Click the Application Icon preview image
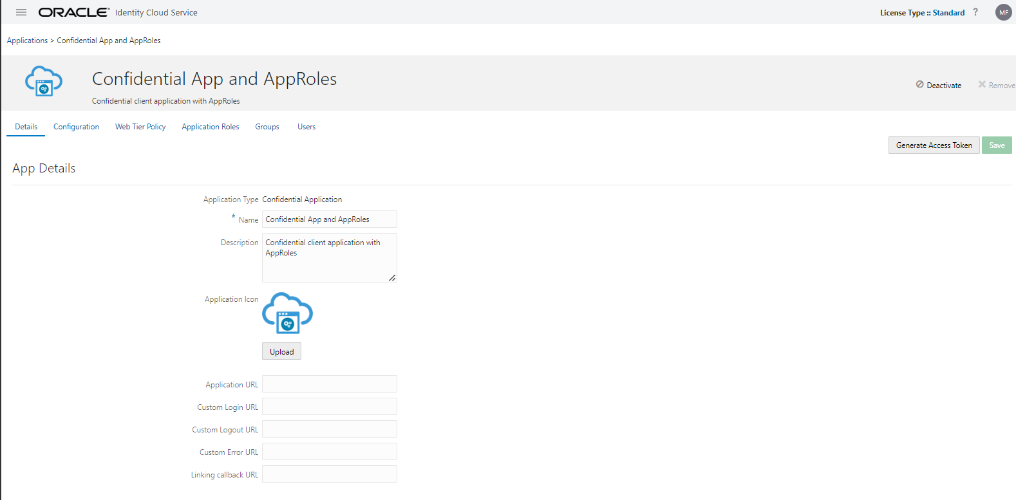Viewport: 1016px width, 500px height. tap(287, 313)
